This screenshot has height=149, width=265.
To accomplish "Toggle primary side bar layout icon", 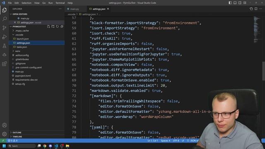I will click(x=230, y=3).
